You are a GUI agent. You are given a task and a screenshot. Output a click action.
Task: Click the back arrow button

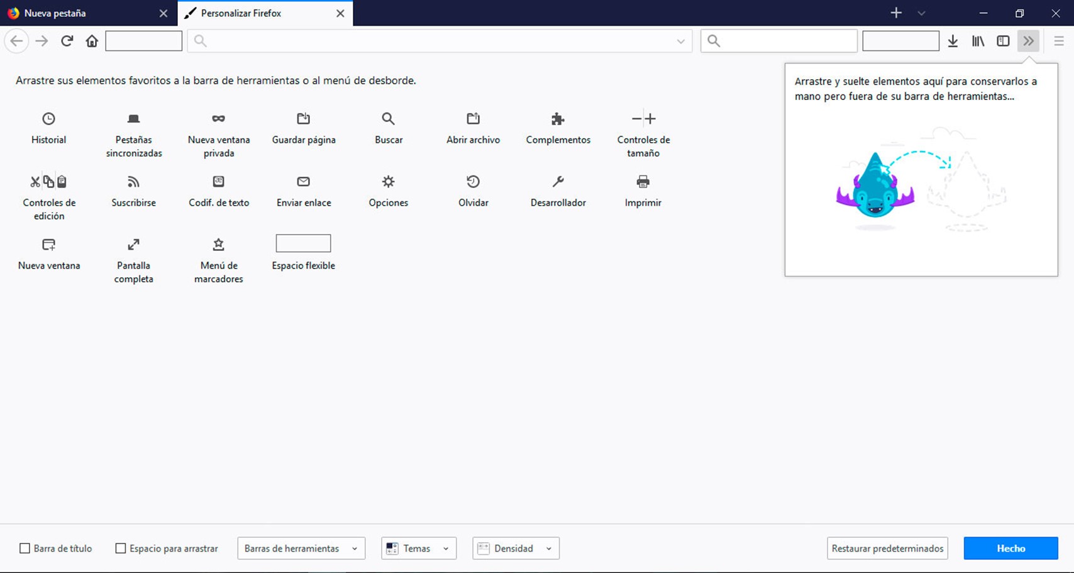coord(16,41)
